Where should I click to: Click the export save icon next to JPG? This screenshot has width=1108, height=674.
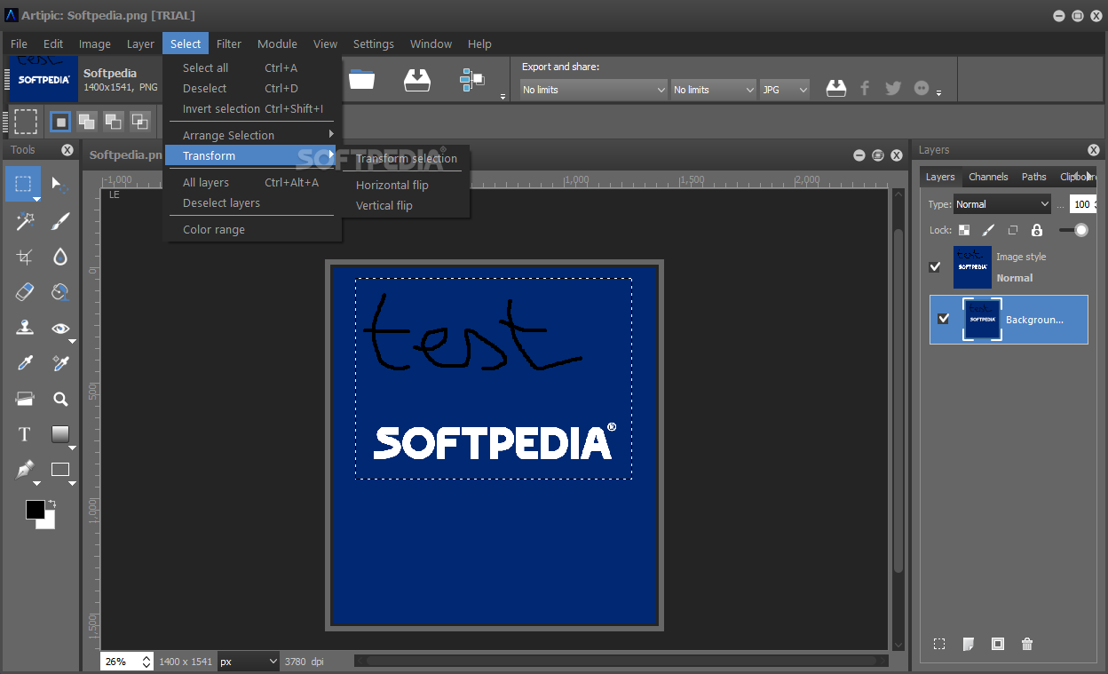click(x=836, y=88)
